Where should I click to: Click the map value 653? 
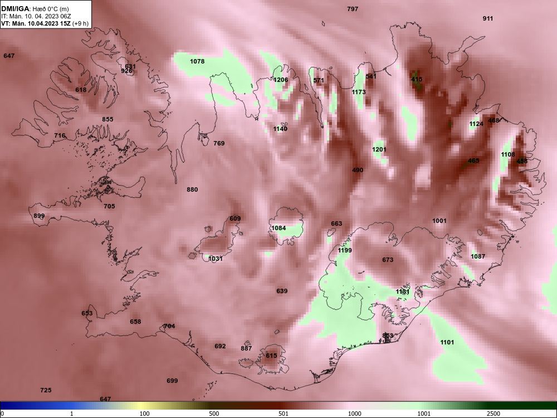click(87, 313)
